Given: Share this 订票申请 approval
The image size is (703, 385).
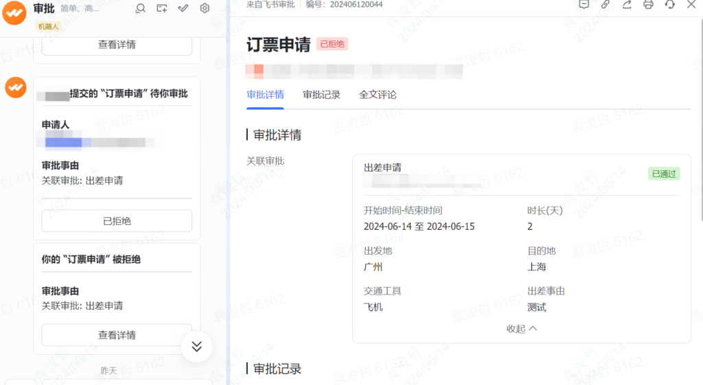Looking at the screenshot, I should point(627,5).
